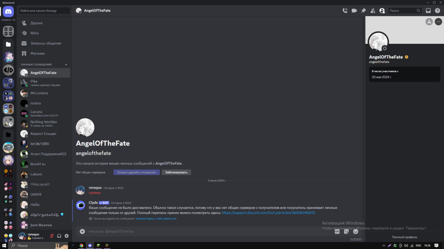Image resolution: width=444 pixels, height=249 pixels.
Task: Dismiss Clyde message via Нажмите здесь link
Action: pyautogui.click(x=156, y=218)
